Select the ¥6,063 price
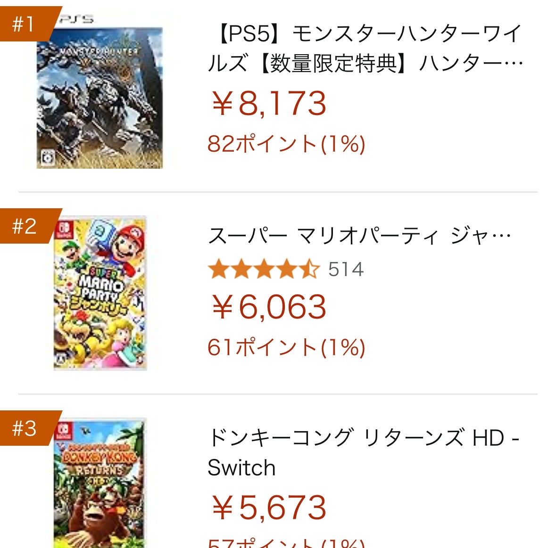This screenshot has height=548, width=556. point(268,306)
